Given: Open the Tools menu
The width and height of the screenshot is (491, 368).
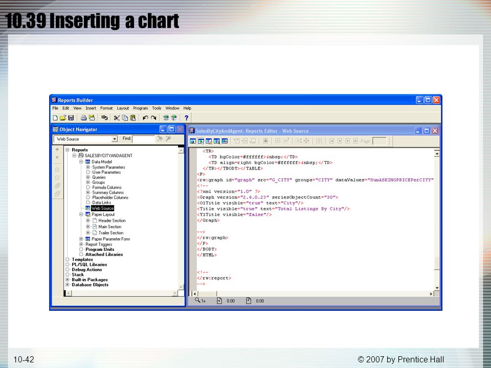Looking at the screenshot, I should (x=157, y=108).
